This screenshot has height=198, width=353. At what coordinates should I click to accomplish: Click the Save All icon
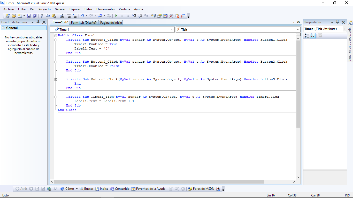point(34,16)
